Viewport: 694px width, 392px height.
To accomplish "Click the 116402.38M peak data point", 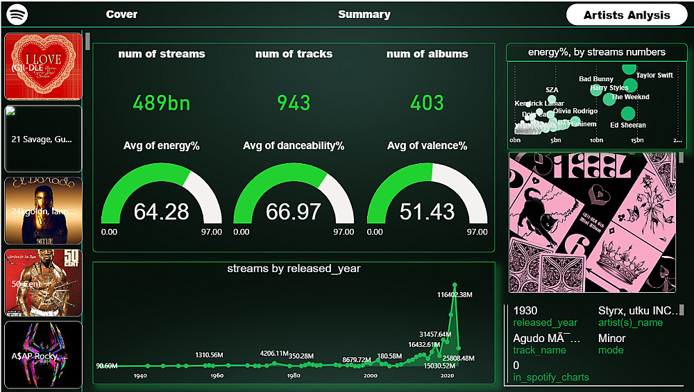I will (x=455, y=285).
